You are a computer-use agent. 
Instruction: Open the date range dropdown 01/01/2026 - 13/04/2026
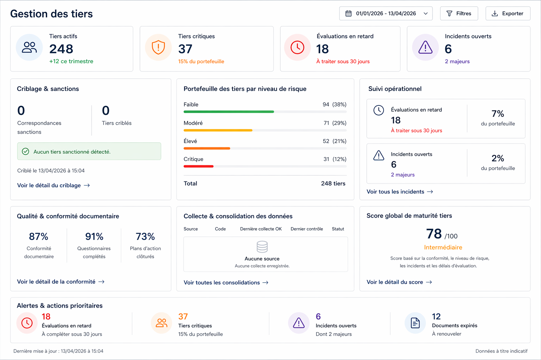click(386, 13)
